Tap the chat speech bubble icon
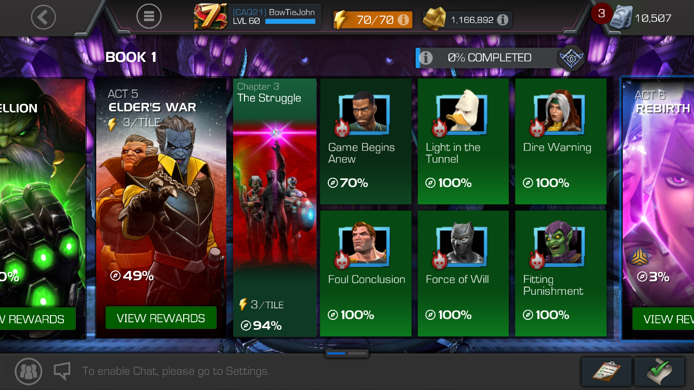The height and width of the screenshot is (390, 694). click(x=62, y=371)
